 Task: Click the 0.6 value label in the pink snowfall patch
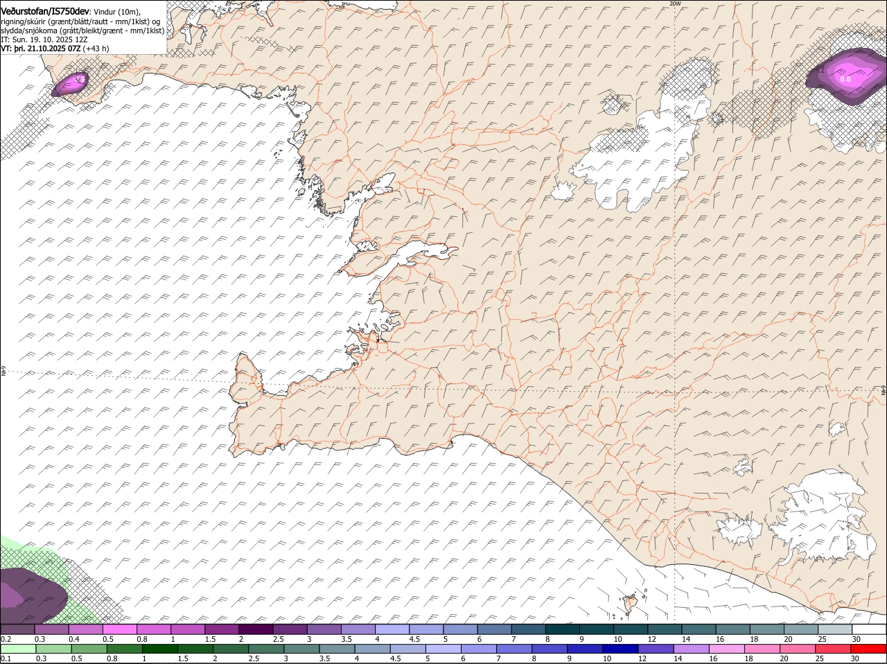click(x=845, y=79)
